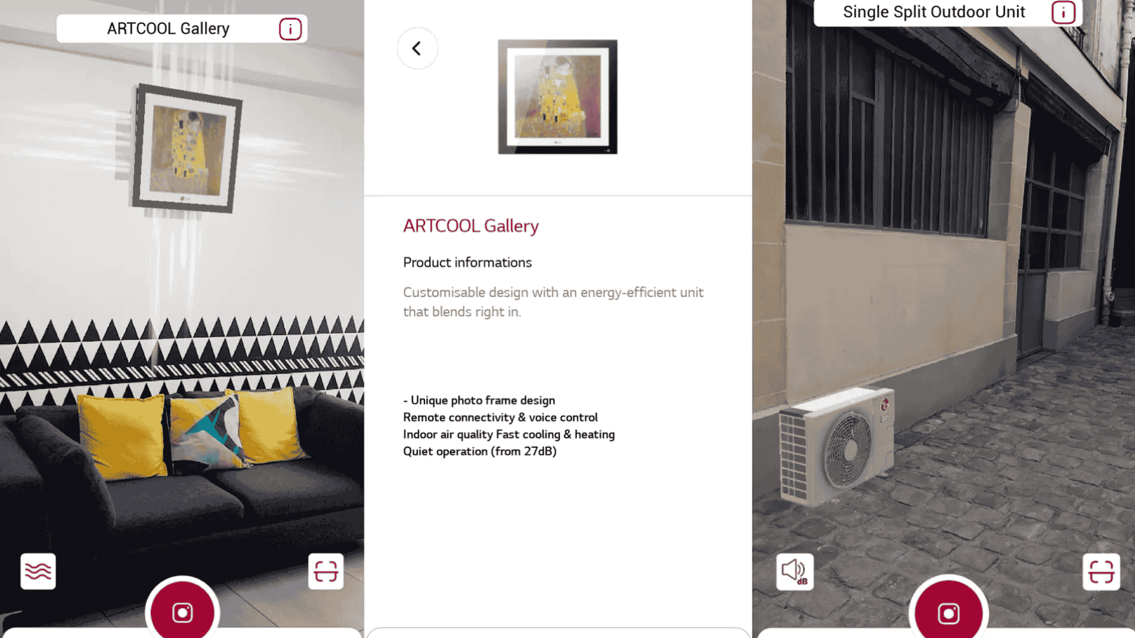Select the framed AR unit on the wall
1135x638 pixels.
click(186, 148)
